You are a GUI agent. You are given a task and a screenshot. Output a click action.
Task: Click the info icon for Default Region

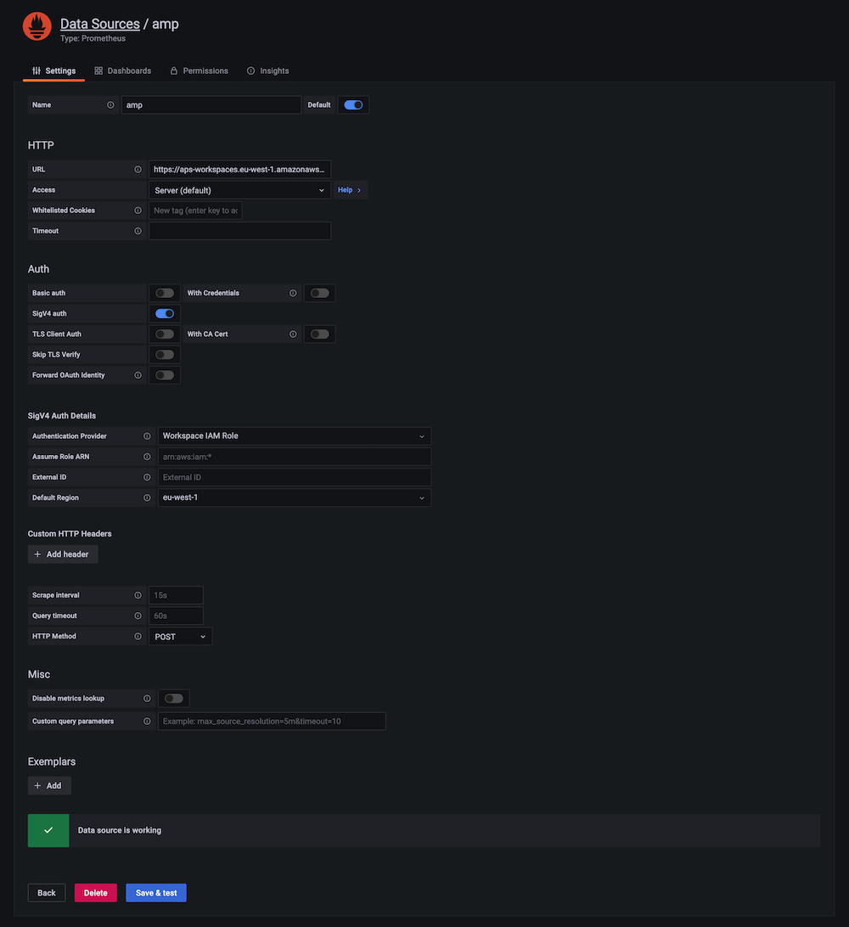click(x=147, y=497)
